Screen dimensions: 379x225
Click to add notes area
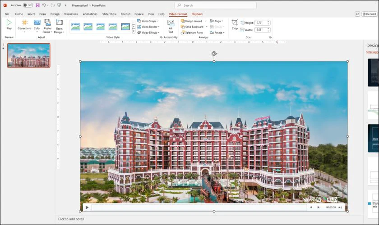coord(70,219)
